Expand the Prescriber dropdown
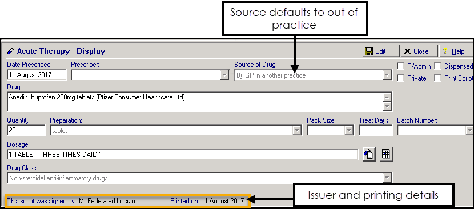This screenshot has width=474, height=209. (x=224, y=75)
